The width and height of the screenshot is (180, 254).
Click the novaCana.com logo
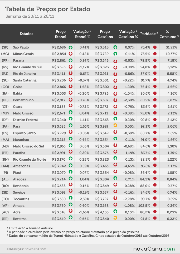(x=154, y=249)
